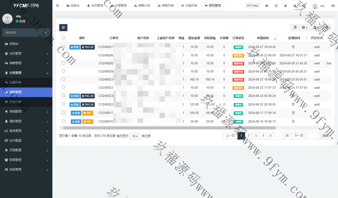Click the trash clear-cache icon
Image resolution: width=338 pixels, height=198 pixels.
pyautogui.click(x=285, y=6)
